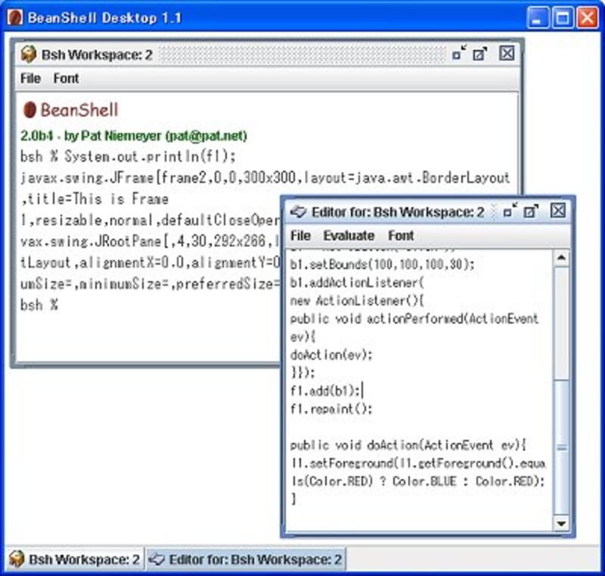Click editor scrollbar up arrow
Viewport: 605px width, 576px height.
click(x=561, y=258)
